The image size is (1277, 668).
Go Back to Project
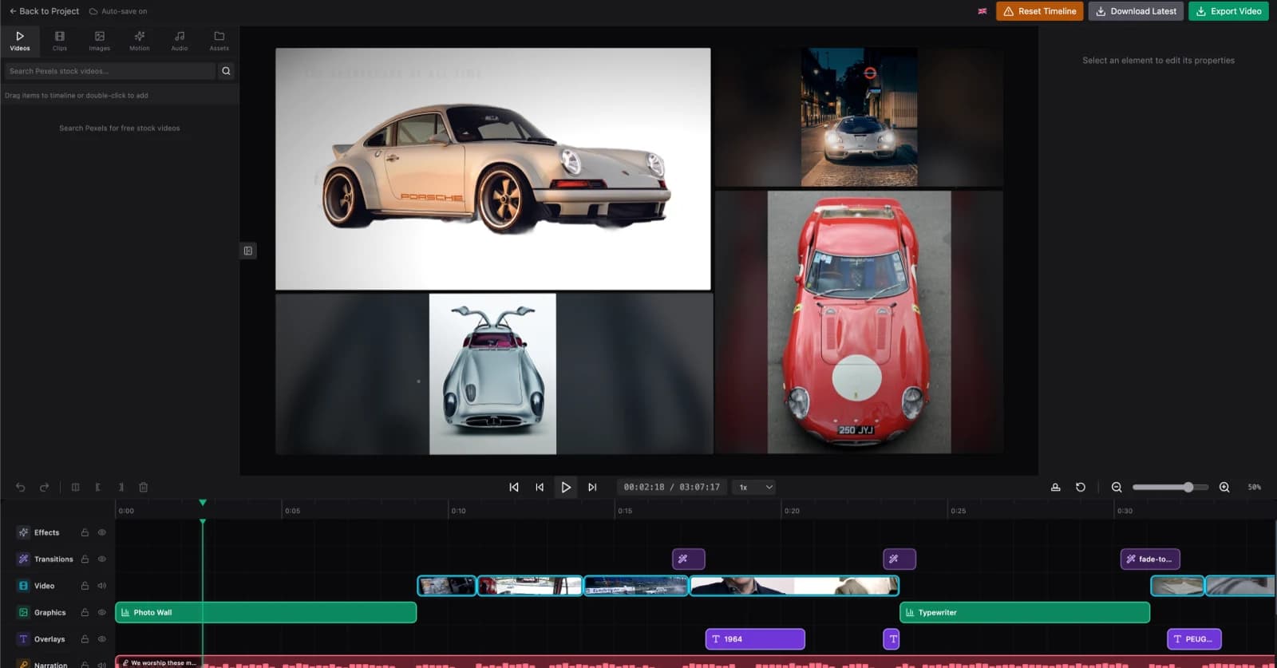pyautogui.click(x=44, y=11)
